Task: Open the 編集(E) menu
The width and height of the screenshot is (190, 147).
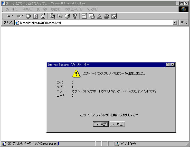Action: (27, 9)
